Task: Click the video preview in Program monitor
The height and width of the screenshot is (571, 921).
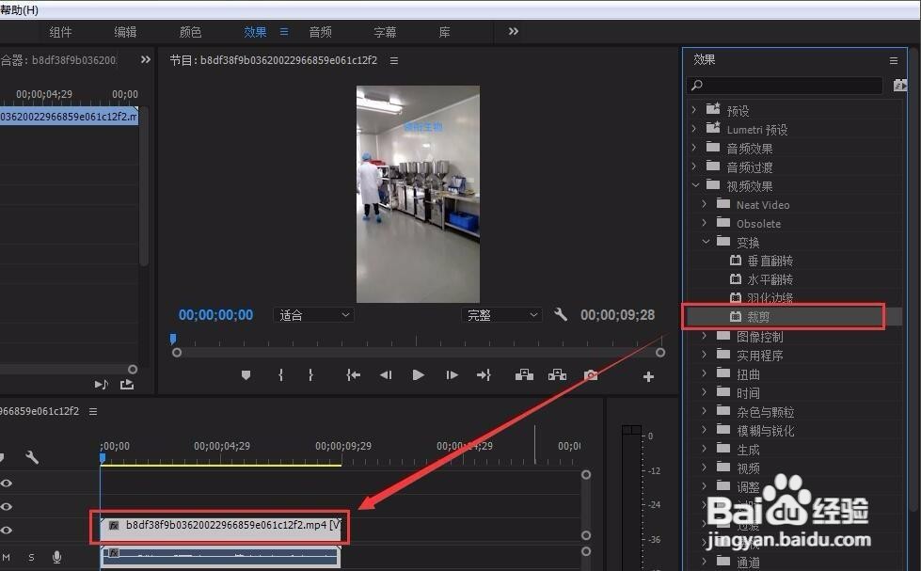Action: 418,194
